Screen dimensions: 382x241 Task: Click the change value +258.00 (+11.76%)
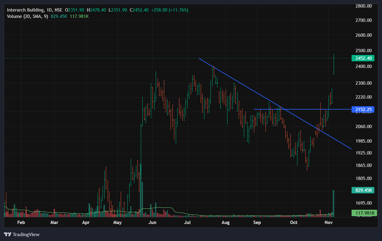tap(170, 10)
